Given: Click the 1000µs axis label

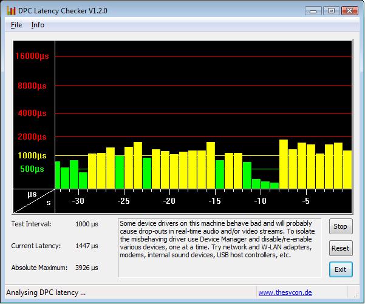Looking at the screenshot, I should coord(32,155).
